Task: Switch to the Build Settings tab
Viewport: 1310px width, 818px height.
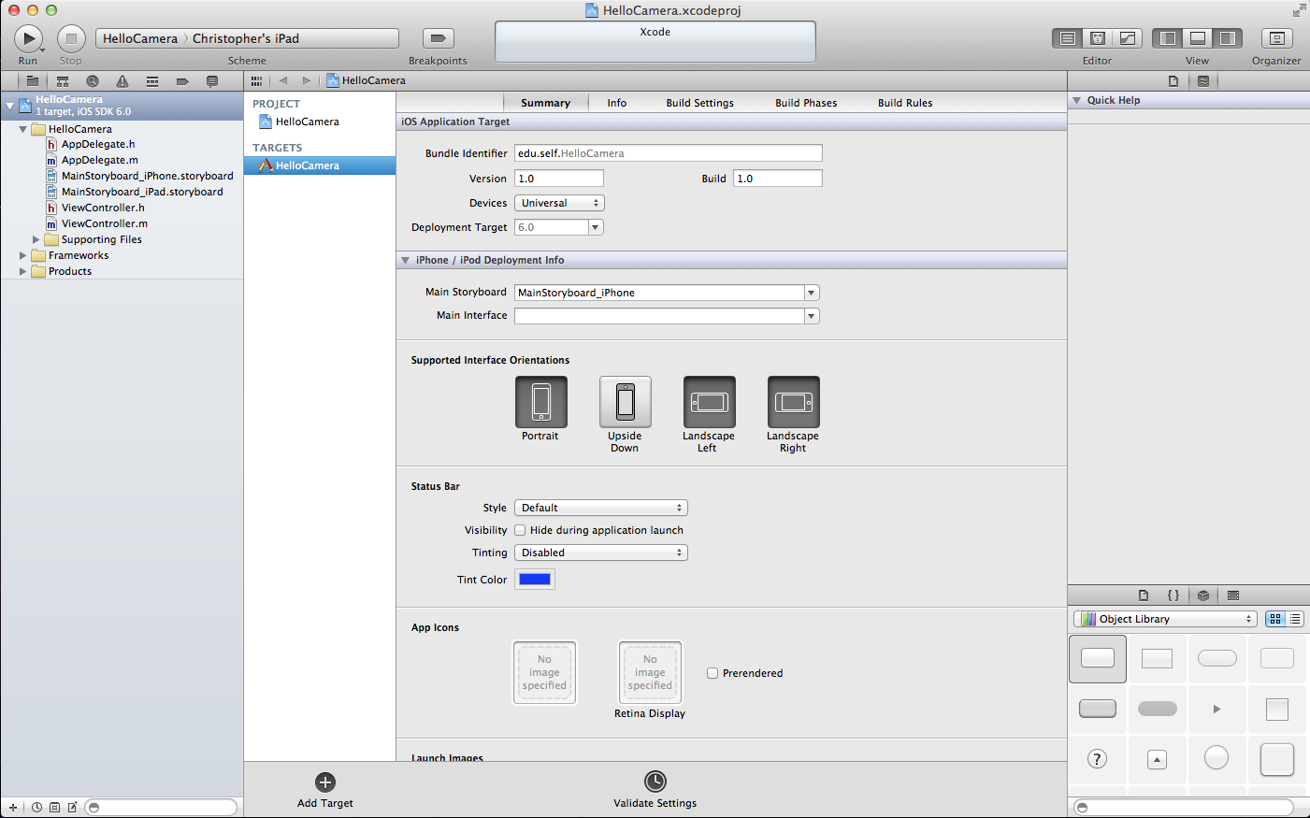Action: point(700,103)
